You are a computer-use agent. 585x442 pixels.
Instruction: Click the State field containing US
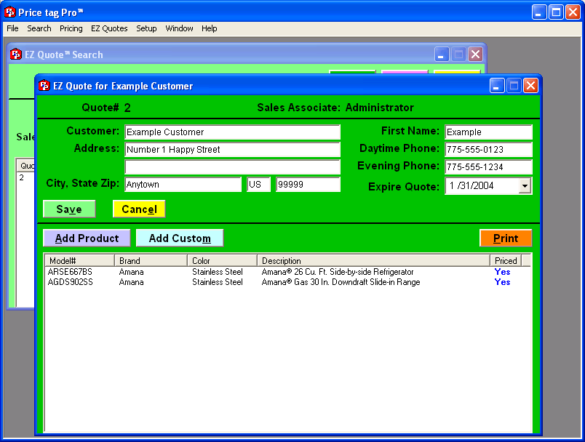tap(258, 185)
